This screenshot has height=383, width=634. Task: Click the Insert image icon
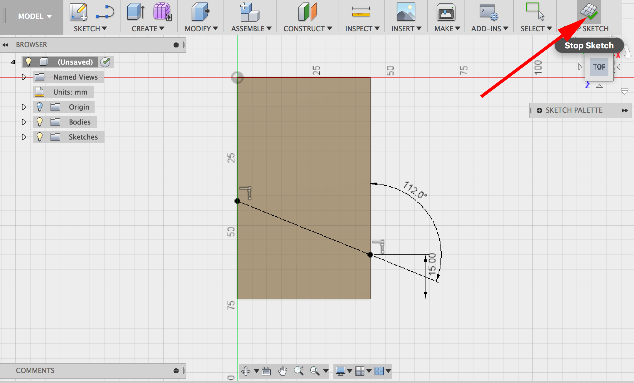(406, 12)
